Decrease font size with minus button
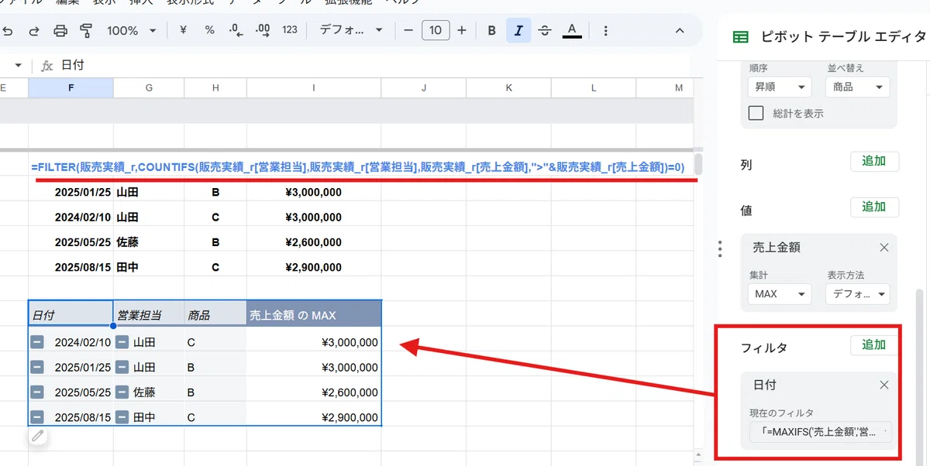 click(408, 30)
